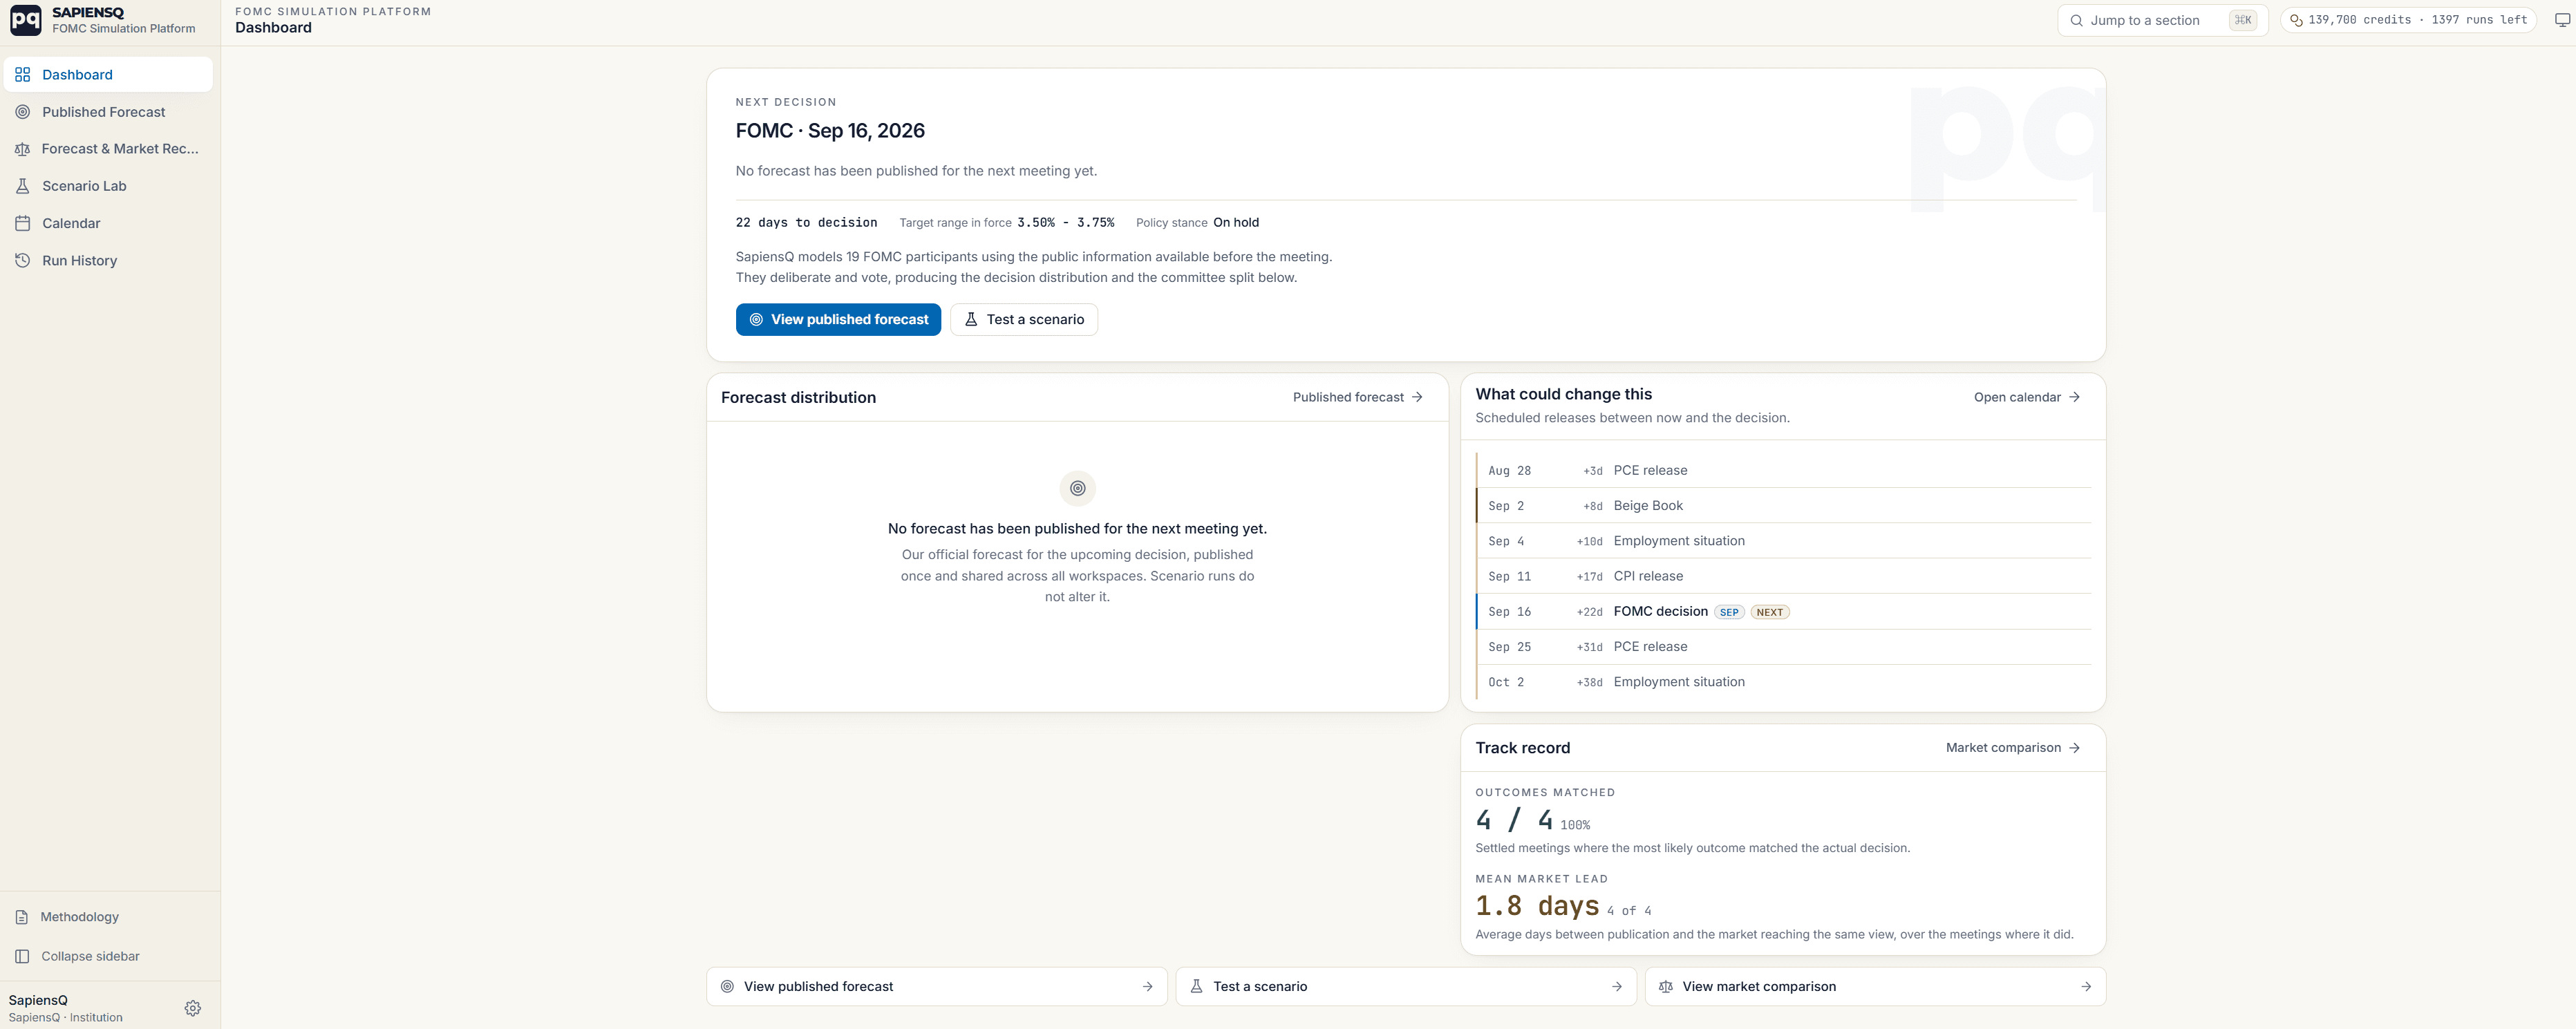Open Scenario Lab in the sidebar
Screen dimensions: 2576x1029
[x=108, y=186]
